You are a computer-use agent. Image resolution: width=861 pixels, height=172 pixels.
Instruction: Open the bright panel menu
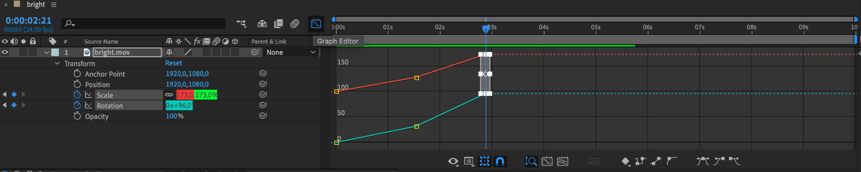[54, 5]
